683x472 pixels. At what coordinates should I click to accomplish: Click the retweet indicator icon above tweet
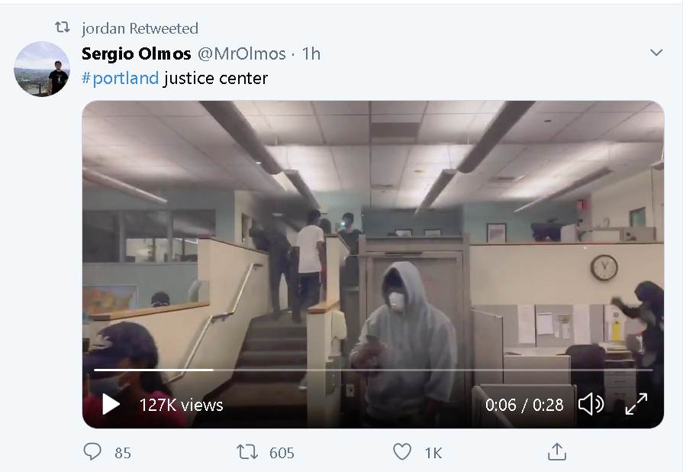(x=63, y=27)
